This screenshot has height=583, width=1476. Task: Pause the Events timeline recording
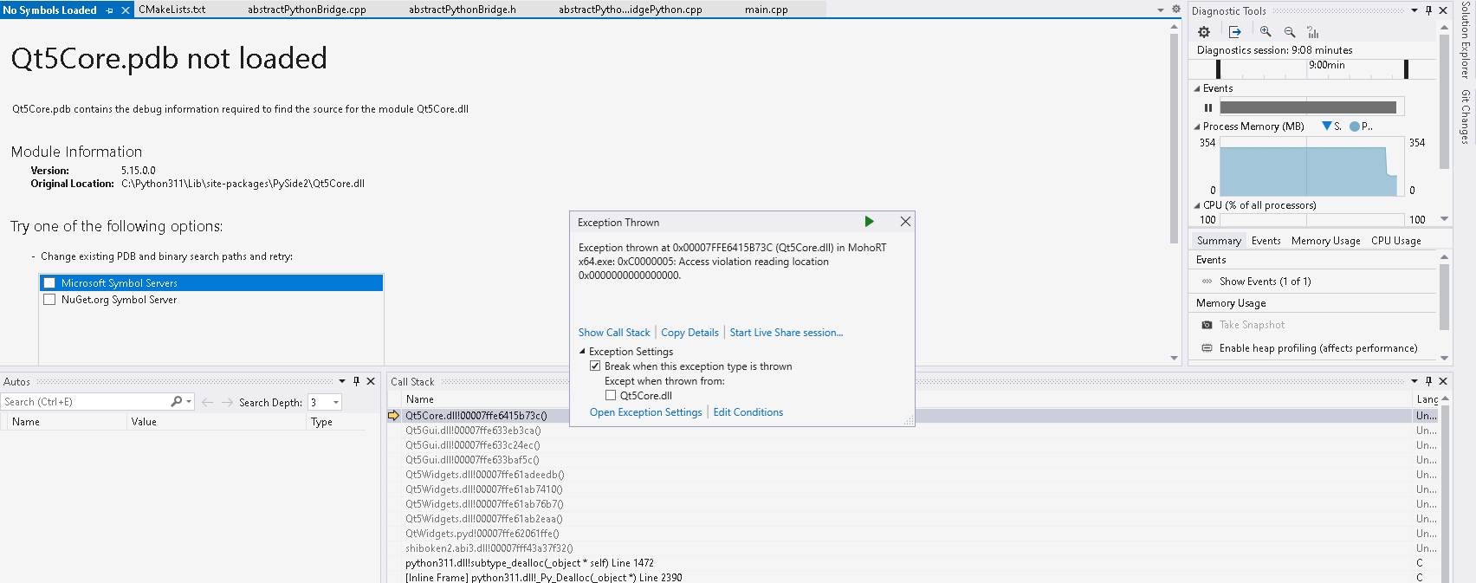tap(1208, 107)
